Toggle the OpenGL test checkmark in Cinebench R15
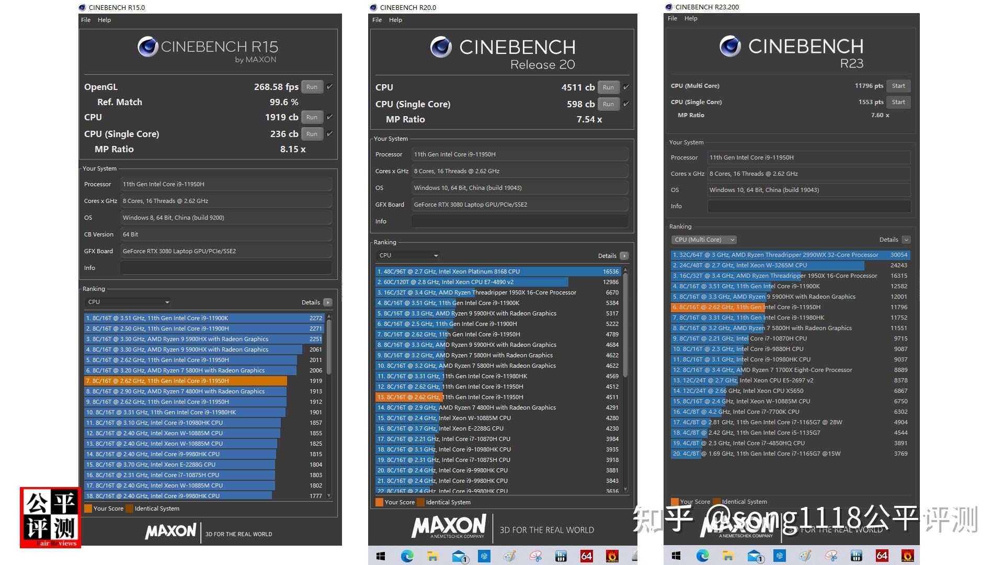The image size is (1004, 565). pyautogui.click(x=329, y=87)
